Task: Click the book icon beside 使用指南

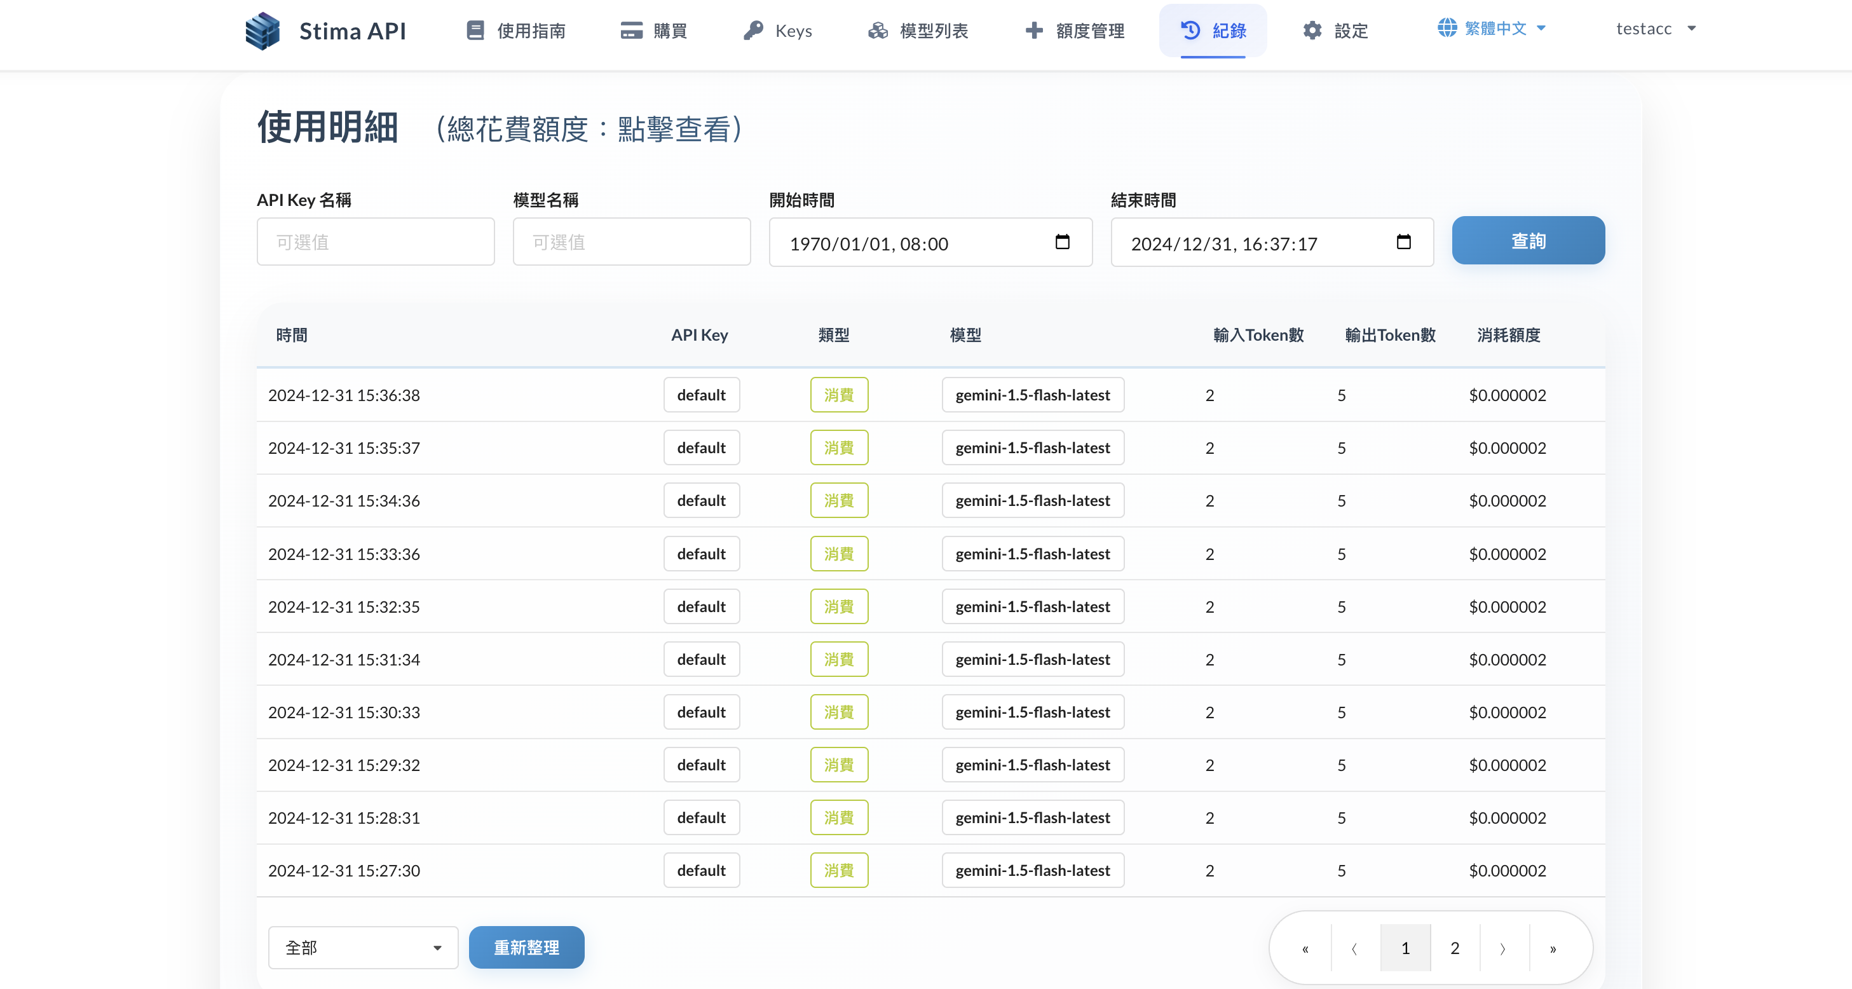Action: point(475,30)
